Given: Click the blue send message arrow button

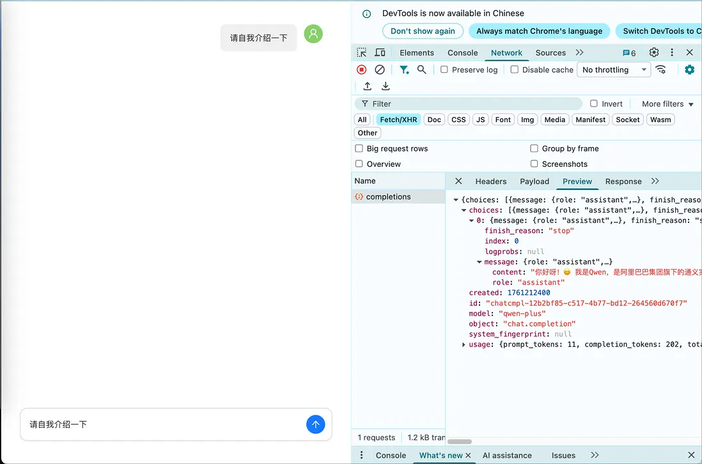Looking at the screenshot, I should click(315, 424).
